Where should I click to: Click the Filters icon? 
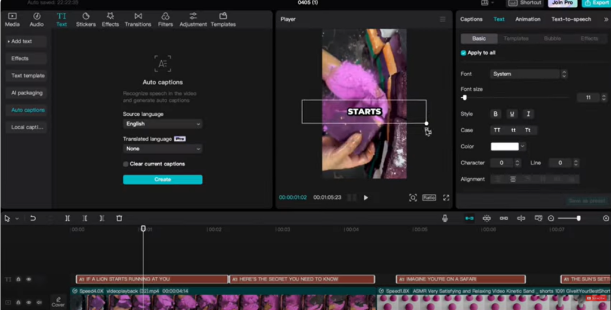[165, 20]
